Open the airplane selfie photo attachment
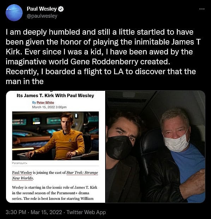Screen dimensions: 211x219 [x=155, y=147]
